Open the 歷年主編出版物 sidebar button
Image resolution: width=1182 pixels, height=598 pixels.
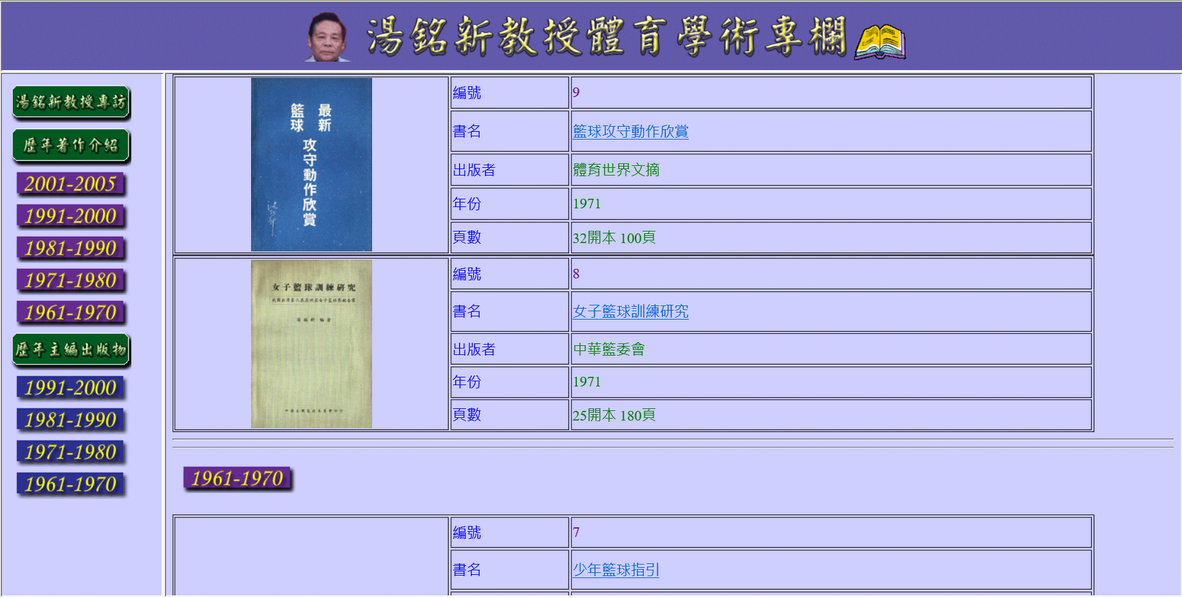(71, 350)
